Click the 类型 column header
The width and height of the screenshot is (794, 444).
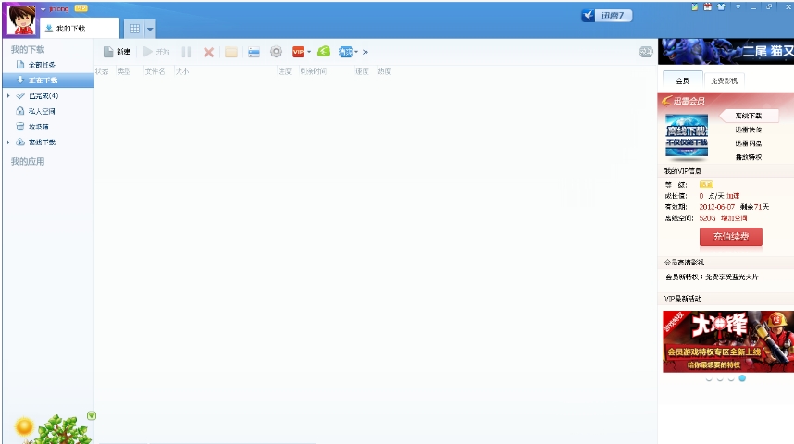coord(124,71)
